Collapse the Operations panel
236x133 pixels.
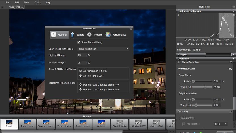[x=233, y=59]
